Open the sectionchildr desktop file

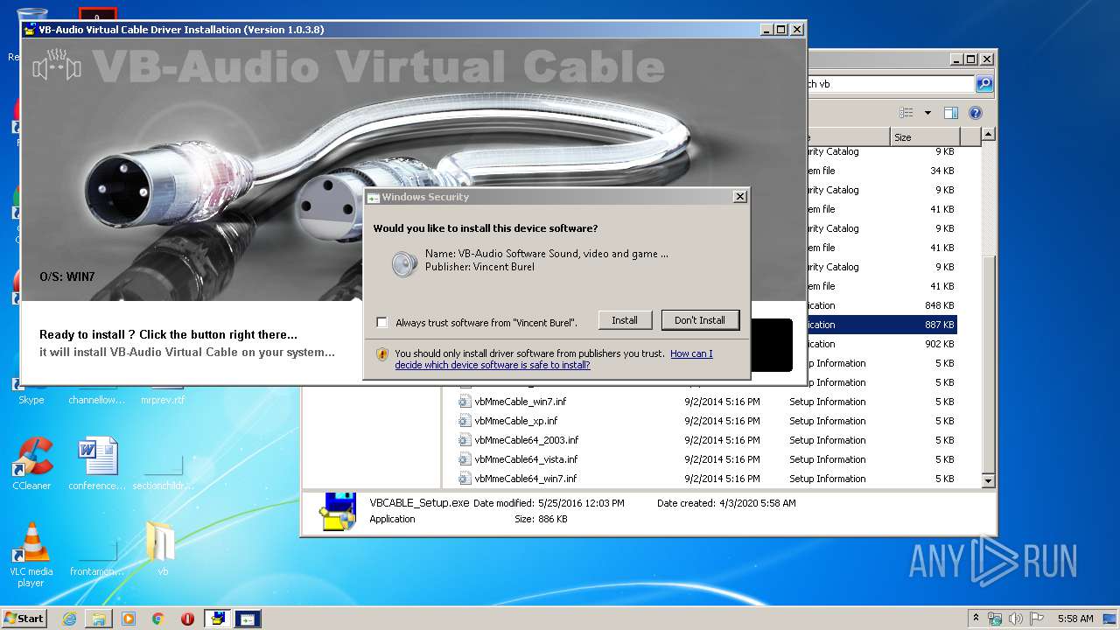pyautogui.click(x=163, y=470)
